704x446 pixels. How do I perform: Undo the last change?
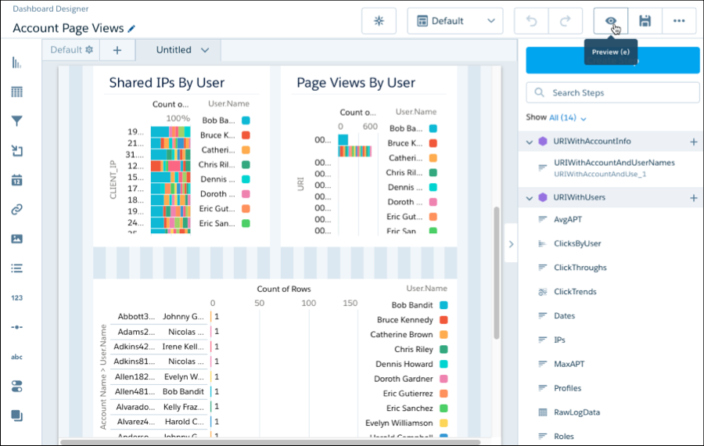click(531, 20)
